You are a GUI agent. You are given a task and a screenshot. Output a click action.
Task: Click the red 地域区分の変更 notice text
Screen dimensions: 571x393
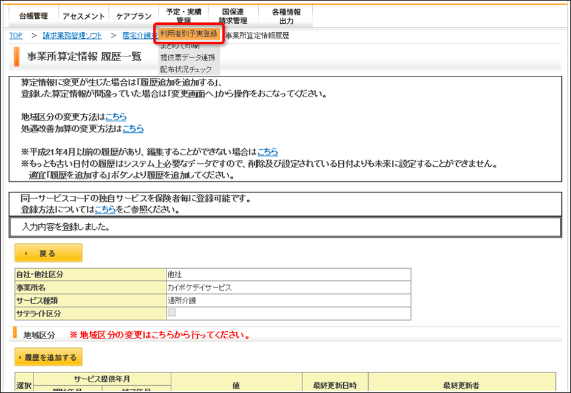[160, 335]
